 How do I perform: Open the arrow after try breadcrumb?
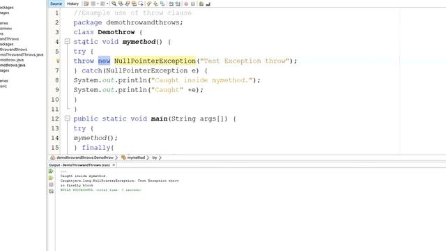coord(160,158)
